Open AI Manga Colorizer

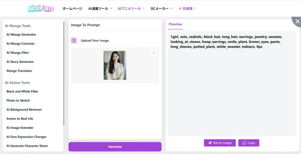pyautogui.click(x=21, y=43)
